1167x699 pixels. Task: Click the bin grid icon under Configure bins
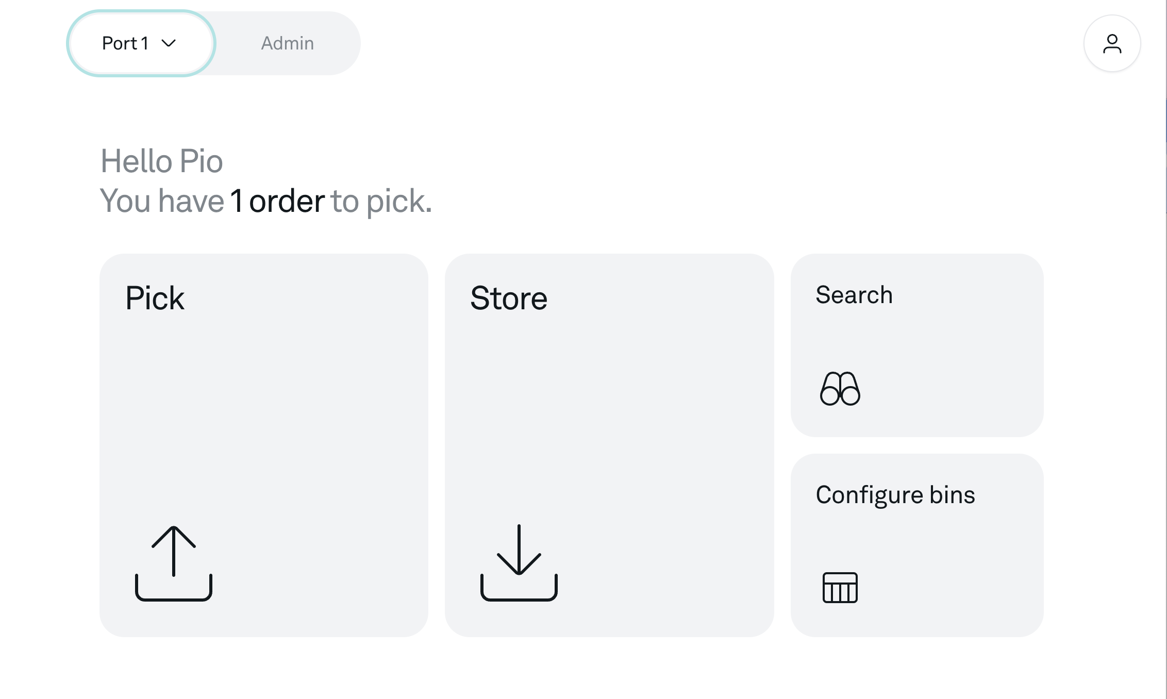coord(840,588)
